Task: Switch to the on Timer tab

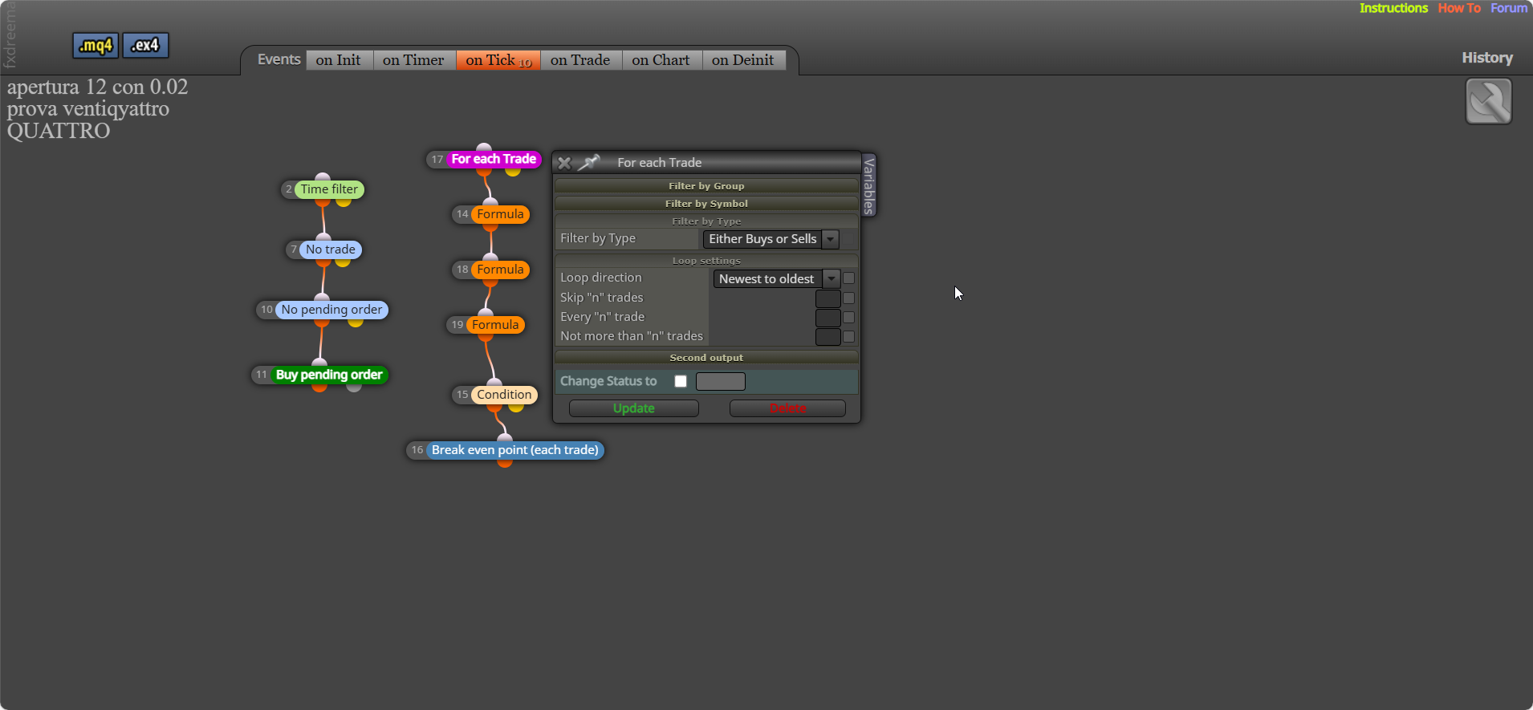Action: click(413, 60)
